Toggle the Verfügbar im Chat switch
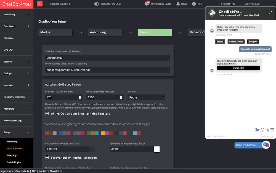276x173 pixels. (x=97, y=4)
